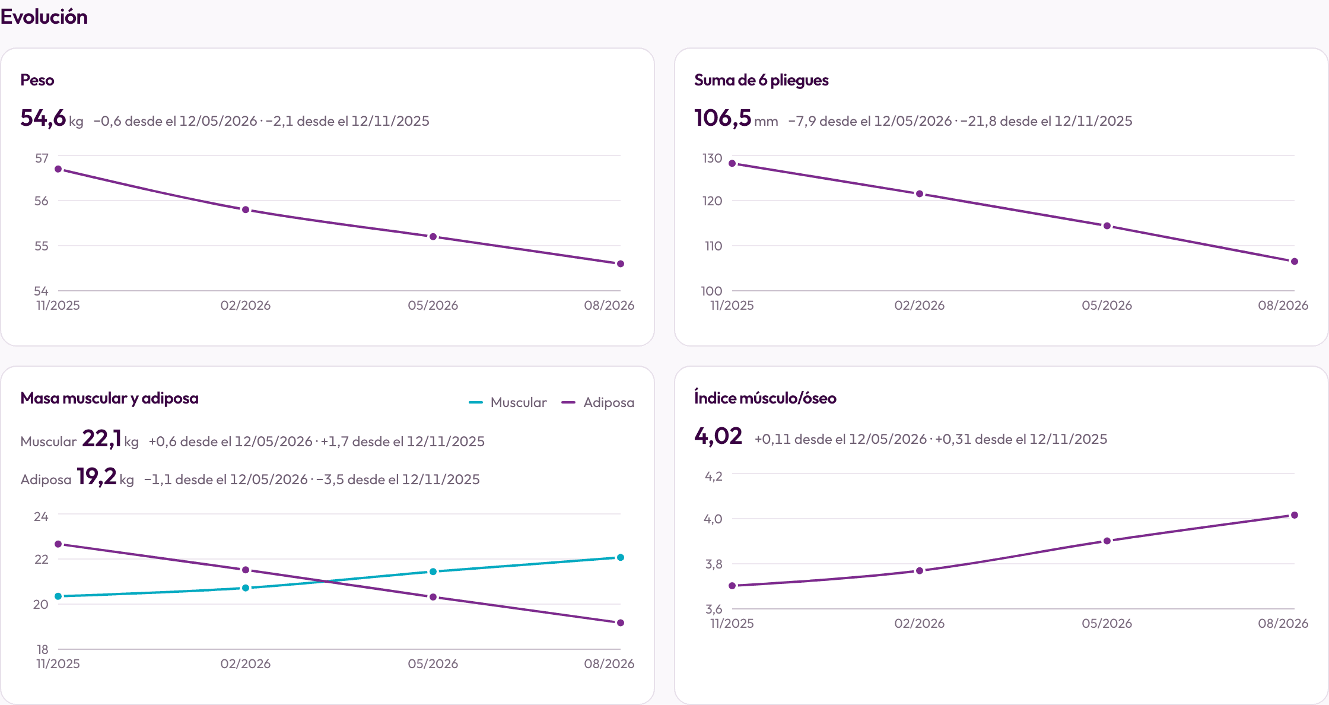Viewport: 1329px width, 705px height.
Task: Click the "−0,6 desde el 12/05/2026" weight change
Action: [175, 121]
